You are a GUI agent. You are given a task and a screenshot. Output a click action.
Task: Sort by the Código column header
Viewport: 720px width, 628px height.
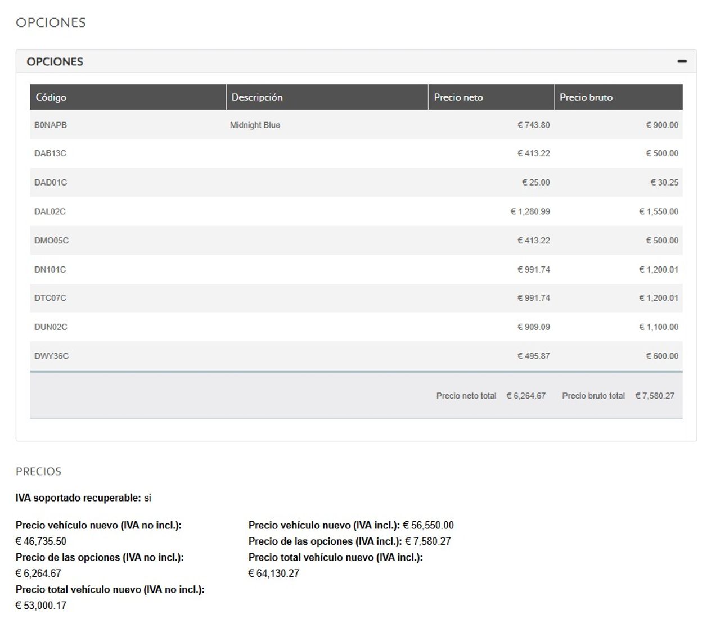point(128,97)
